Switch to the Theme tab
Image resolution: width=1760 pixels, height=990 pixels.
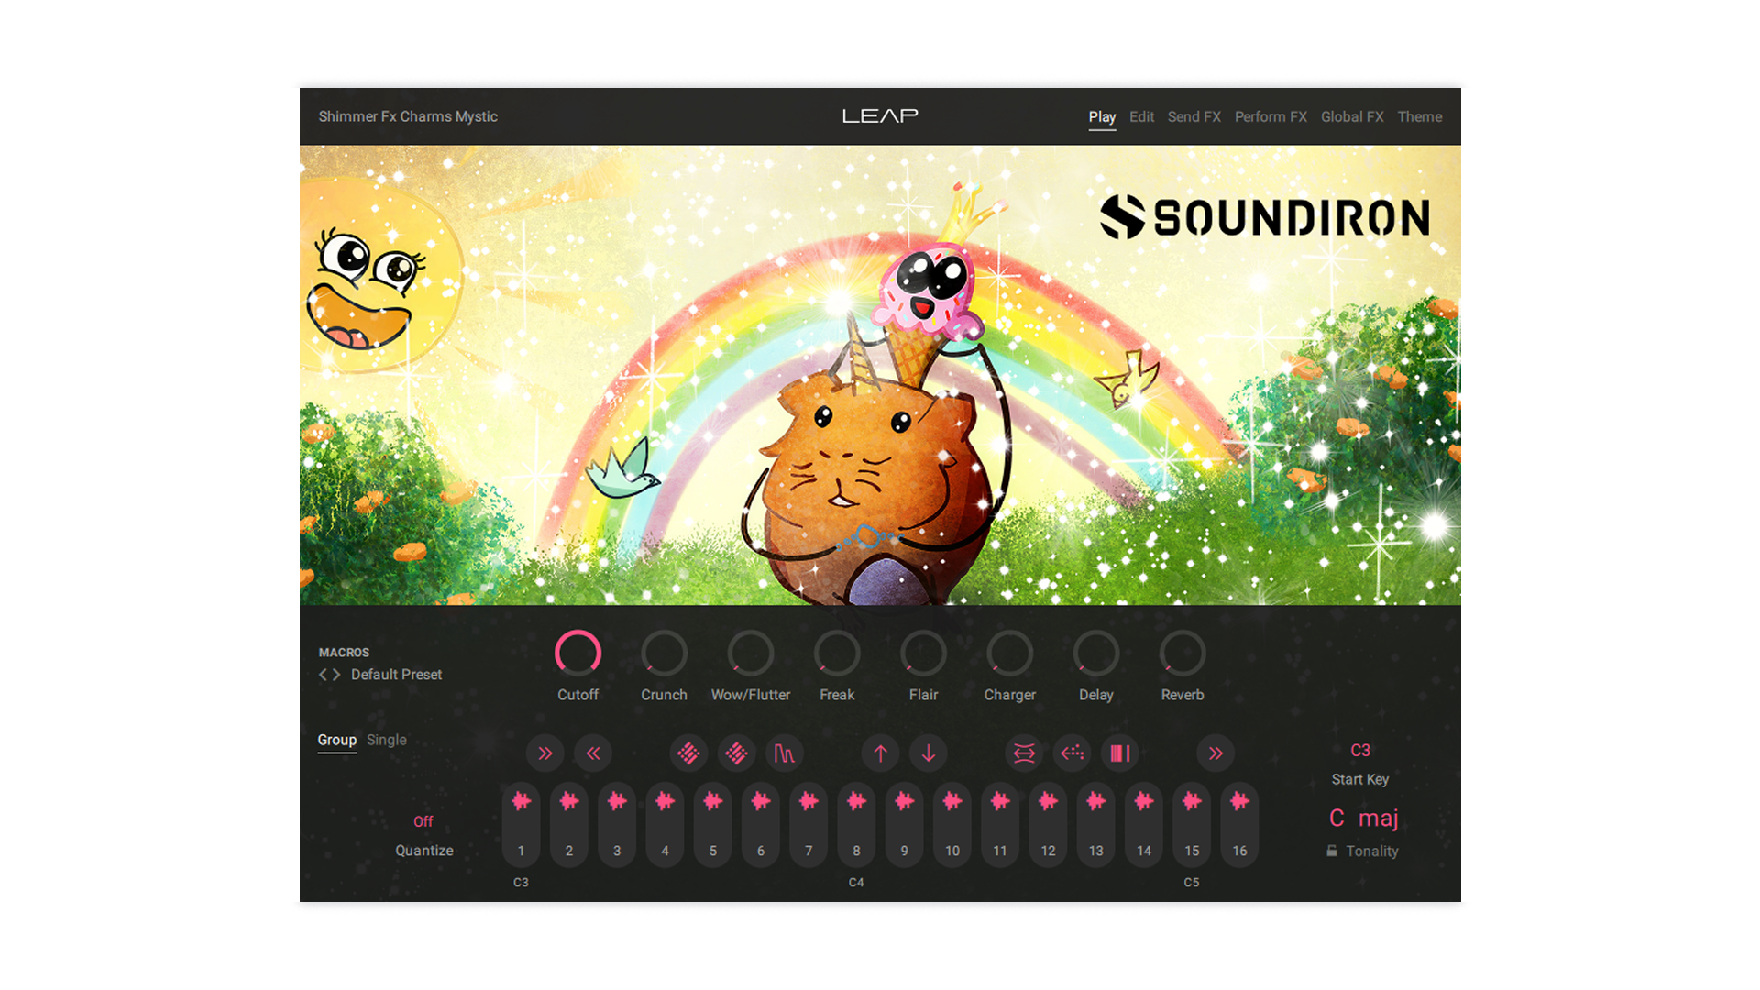(x=1419, y=117)
